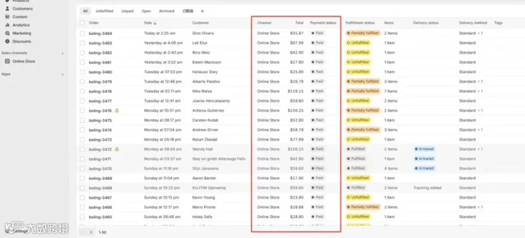Click the Delivery method column header

pos(473,23)
